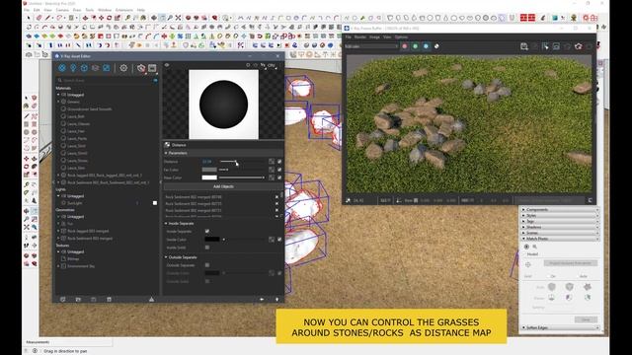The image size is (632, 355).
Task: Switch to alpha channel in Frame Buffer
Action: point(436,46)
